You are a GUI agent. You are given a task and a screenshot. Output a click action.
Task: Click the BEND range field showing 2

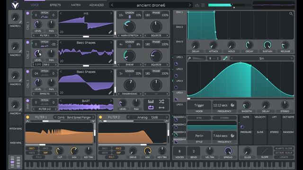tap(194, 151)
